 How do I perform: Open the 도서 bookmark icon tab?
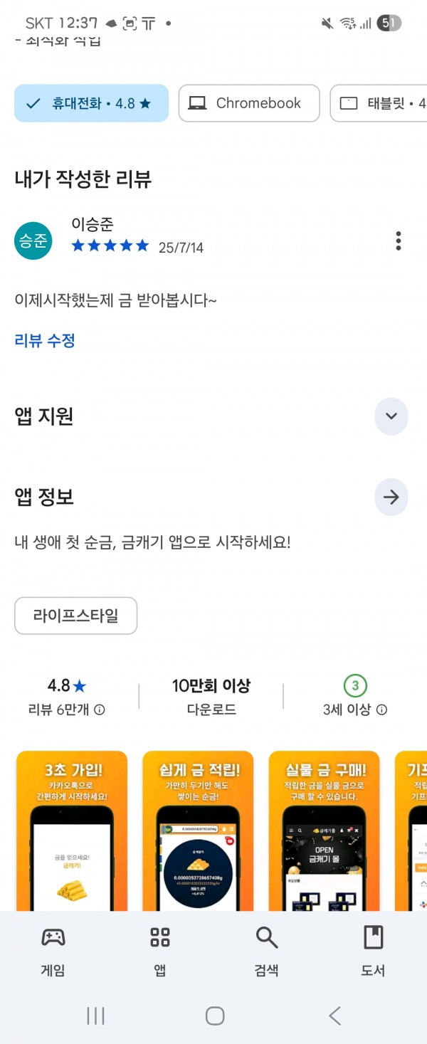tap(373, 937)
